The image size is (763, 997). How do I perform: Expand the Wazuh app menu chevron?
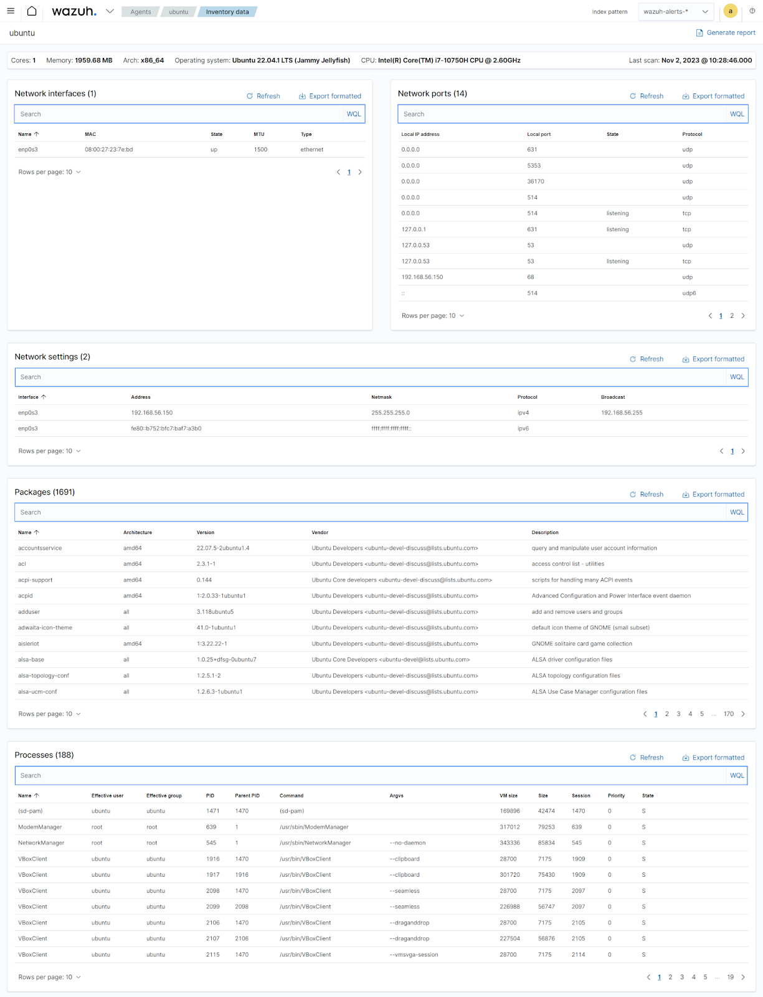[x=110, y=11]
